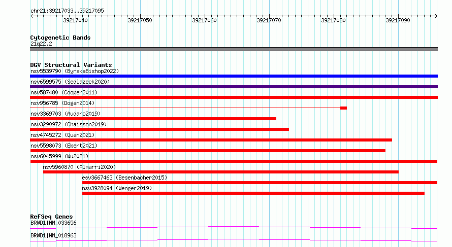Open nsv3290972 (Chaisson2019) variant details
This screenshot has width=452, height=247.
coord(69,124)
